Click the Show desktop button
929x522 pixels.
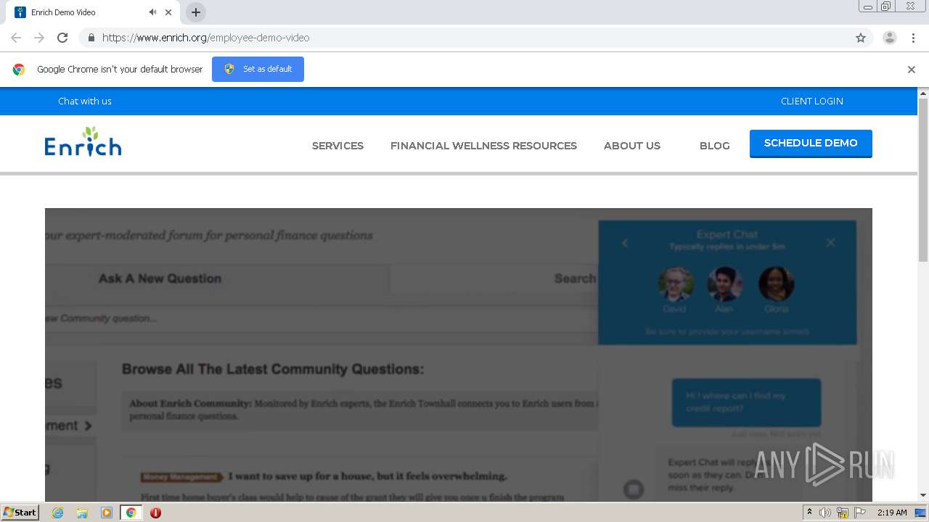tap(921, 513)
